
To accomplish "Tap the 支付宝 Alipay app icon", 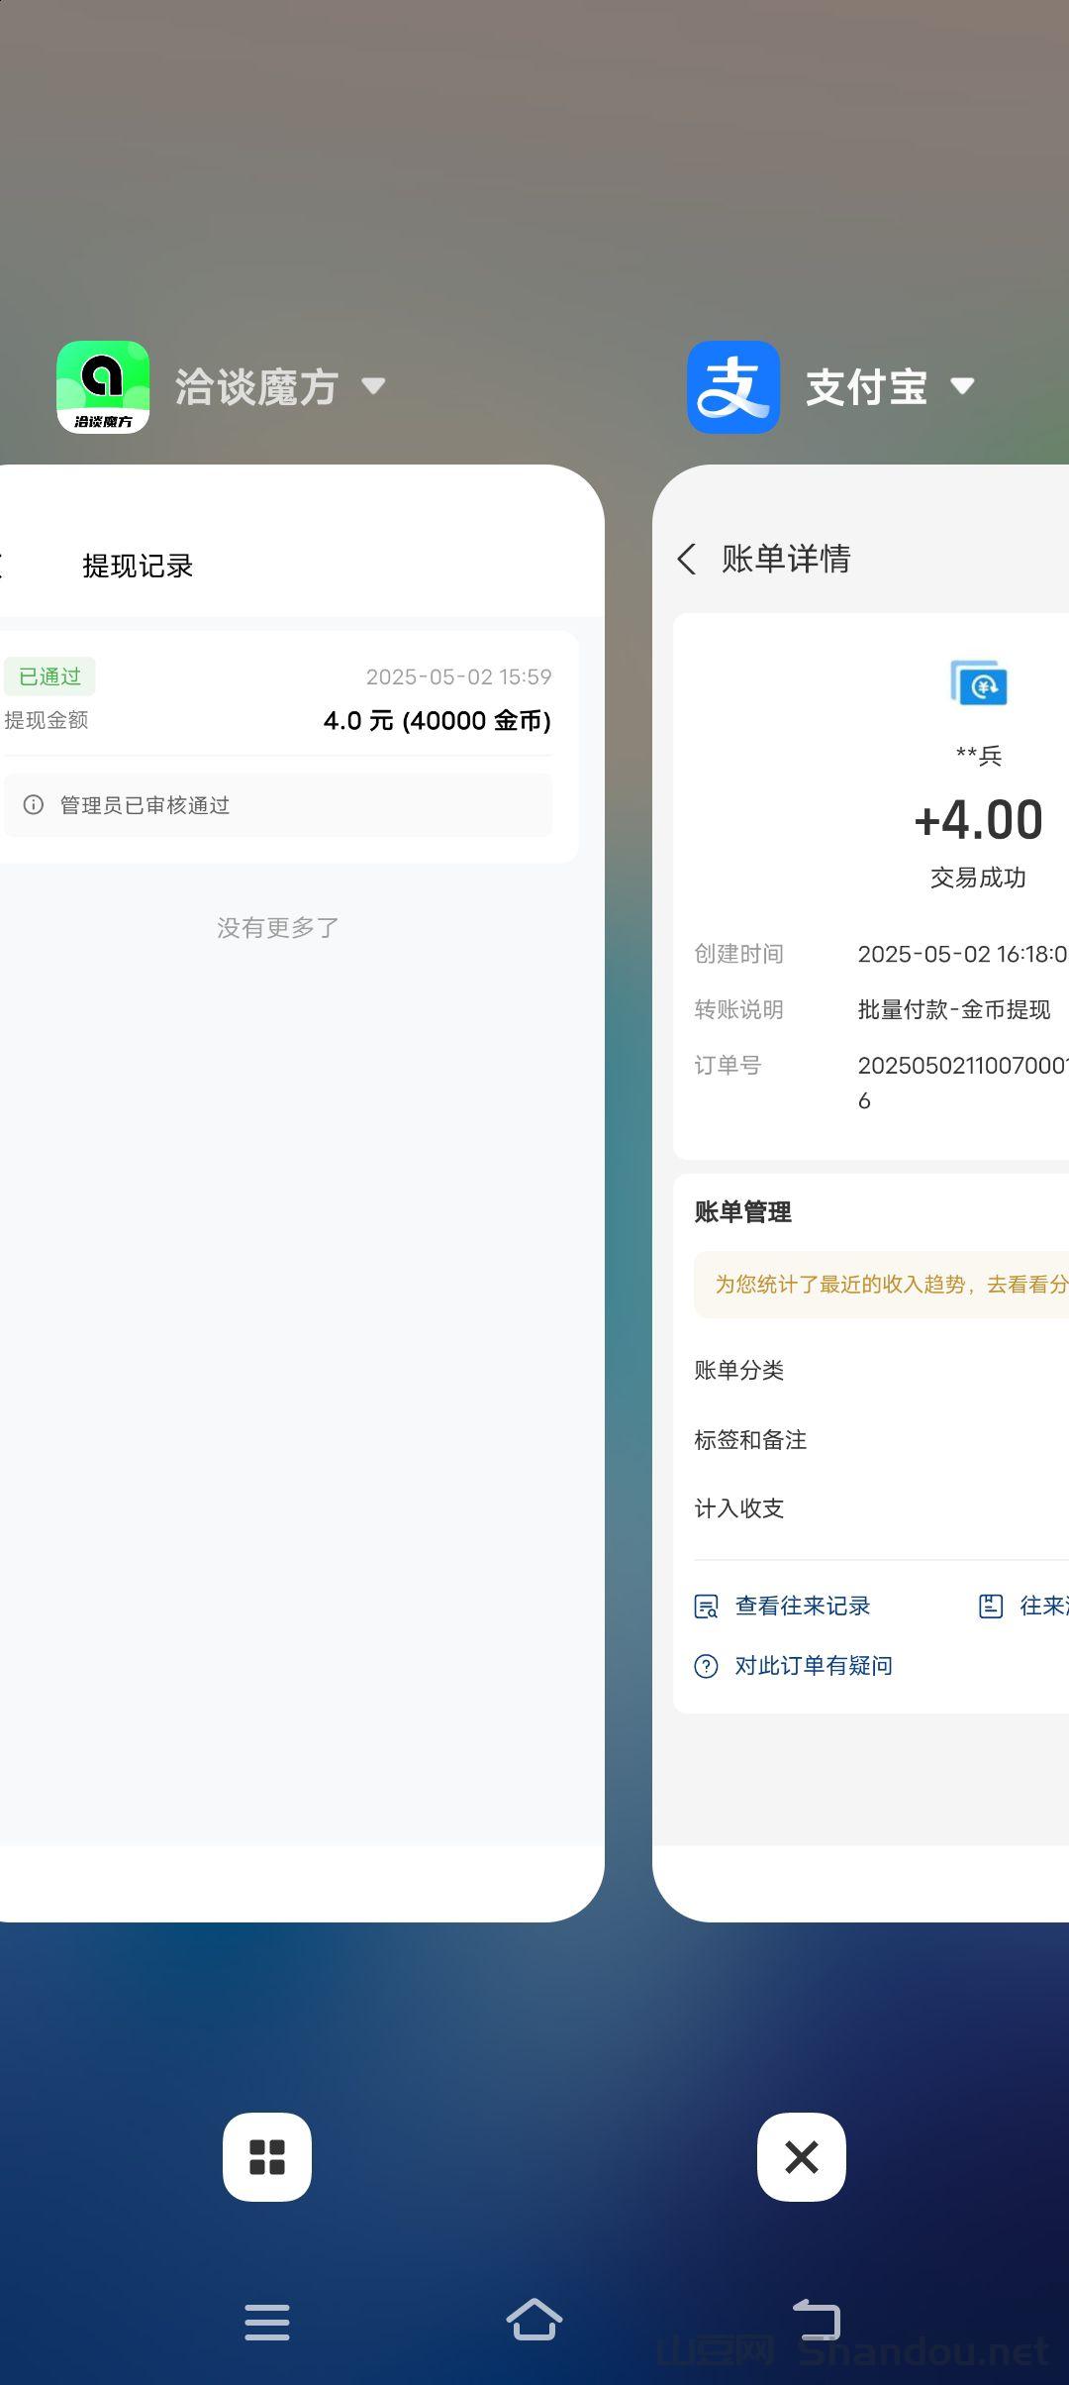I will [x=733, y=387].
